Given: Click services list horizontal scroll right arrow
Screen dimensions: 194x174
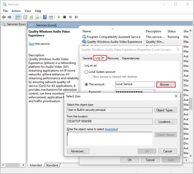Looking at the screenshot, I should [x=186, y=160].
